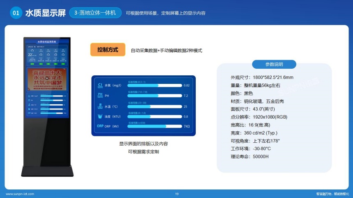Click the 01 circle badge
Screen dimensions: 353x198
click(x=16, y=13)
